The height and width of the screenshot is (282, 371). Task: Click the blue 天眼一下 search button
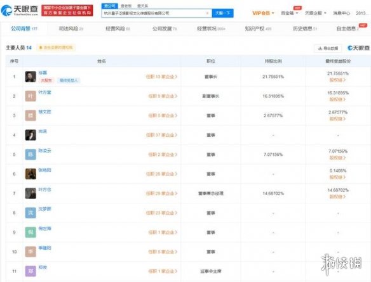point(222,13)
